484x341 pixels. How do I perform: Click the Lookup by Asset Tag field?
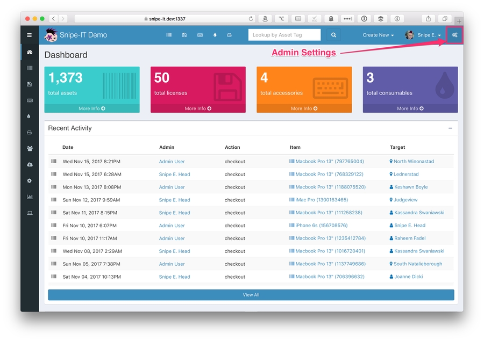pyautogui.click(x=284, y=35)
